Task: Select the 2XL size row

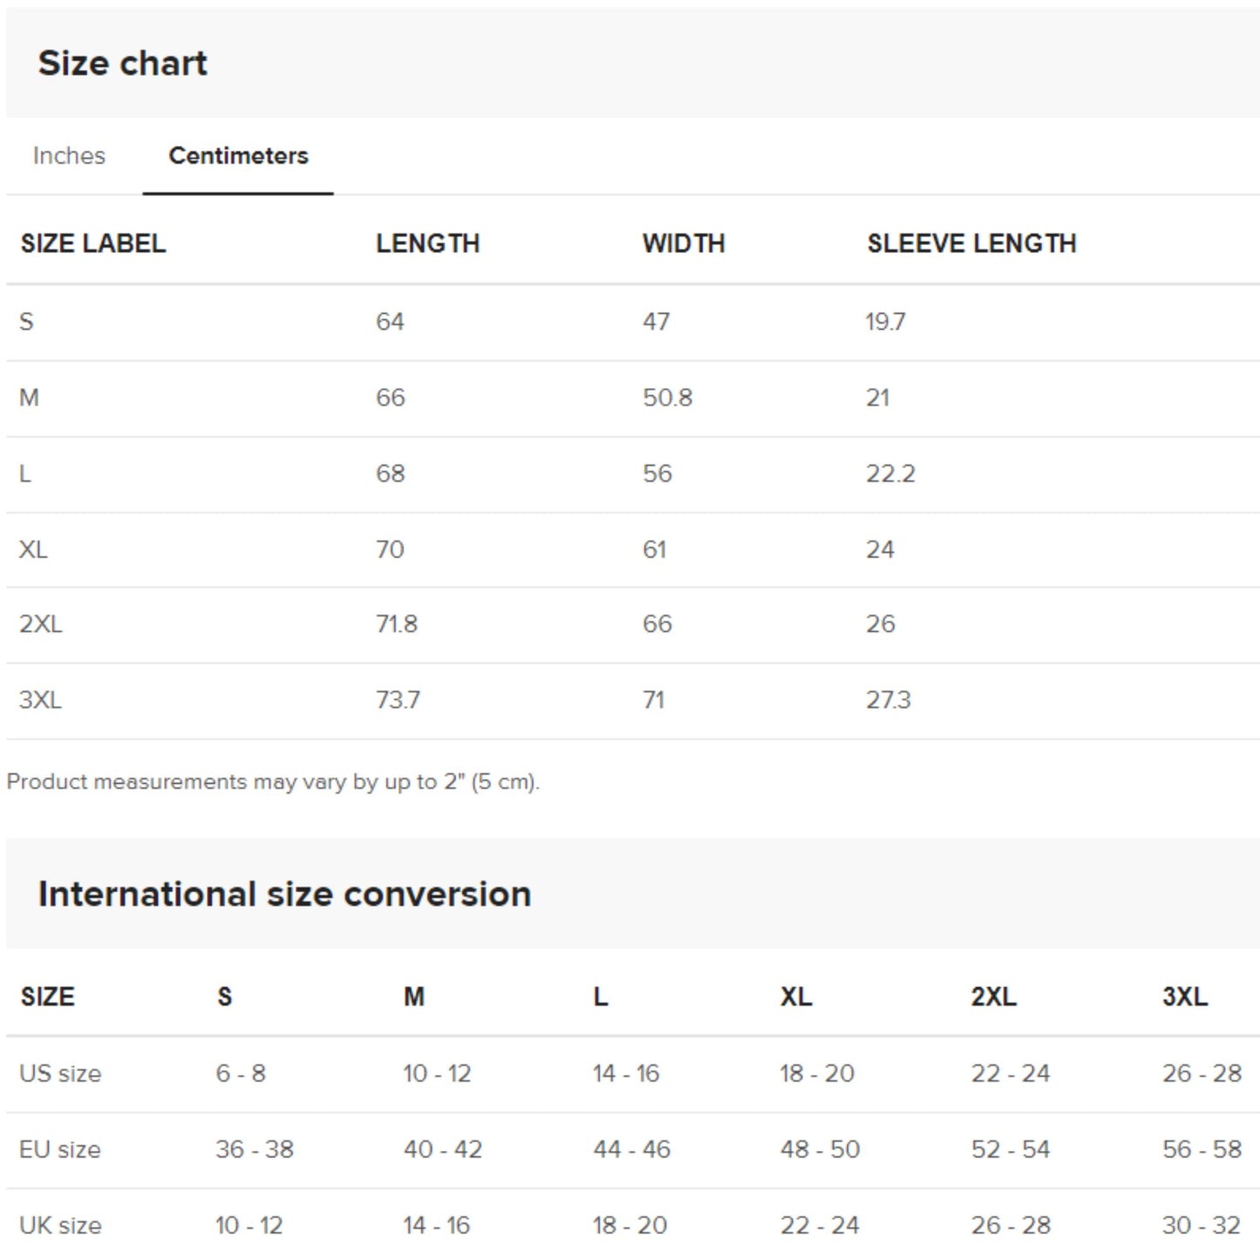Action: 38,623
